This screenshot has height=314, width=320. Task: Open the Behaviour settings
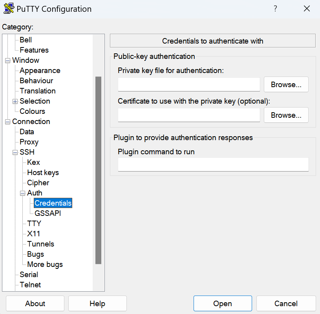point(37,80)
